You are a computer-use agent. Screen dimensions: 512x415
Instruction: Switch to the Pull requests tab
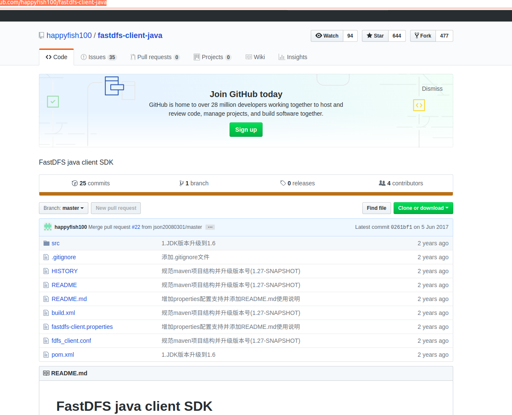(x=155, y=57)
